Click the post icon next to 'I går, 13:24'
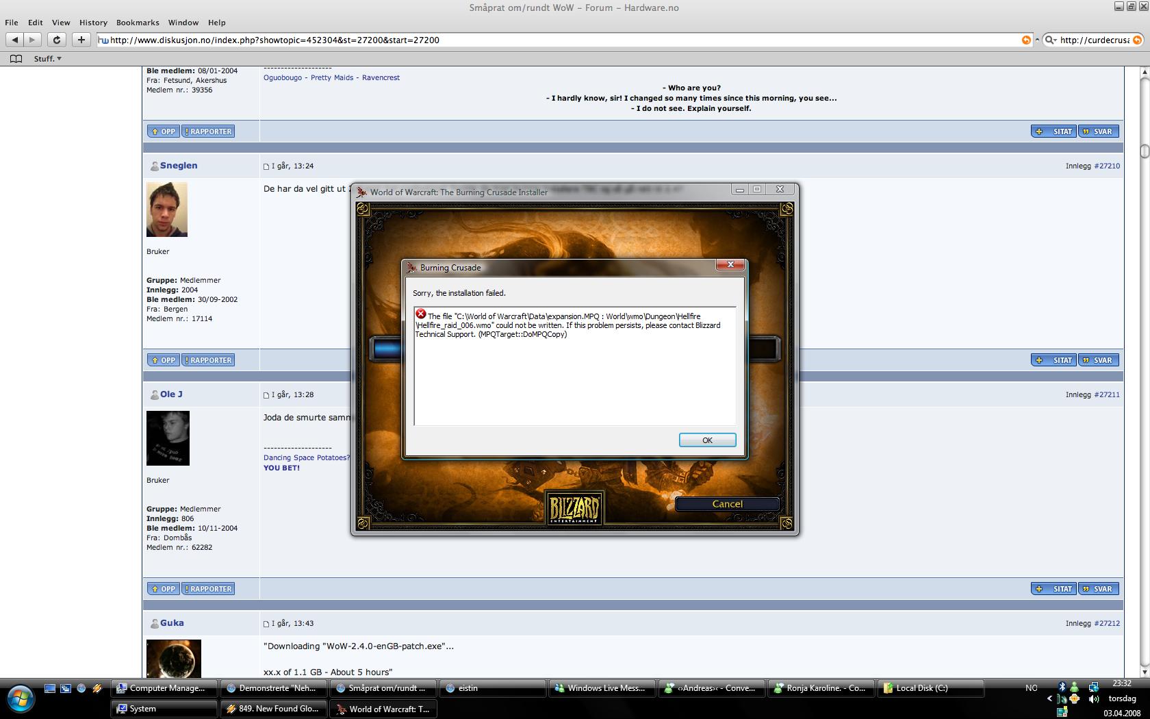The image size is (1150, 719). [x=266, y=166]
